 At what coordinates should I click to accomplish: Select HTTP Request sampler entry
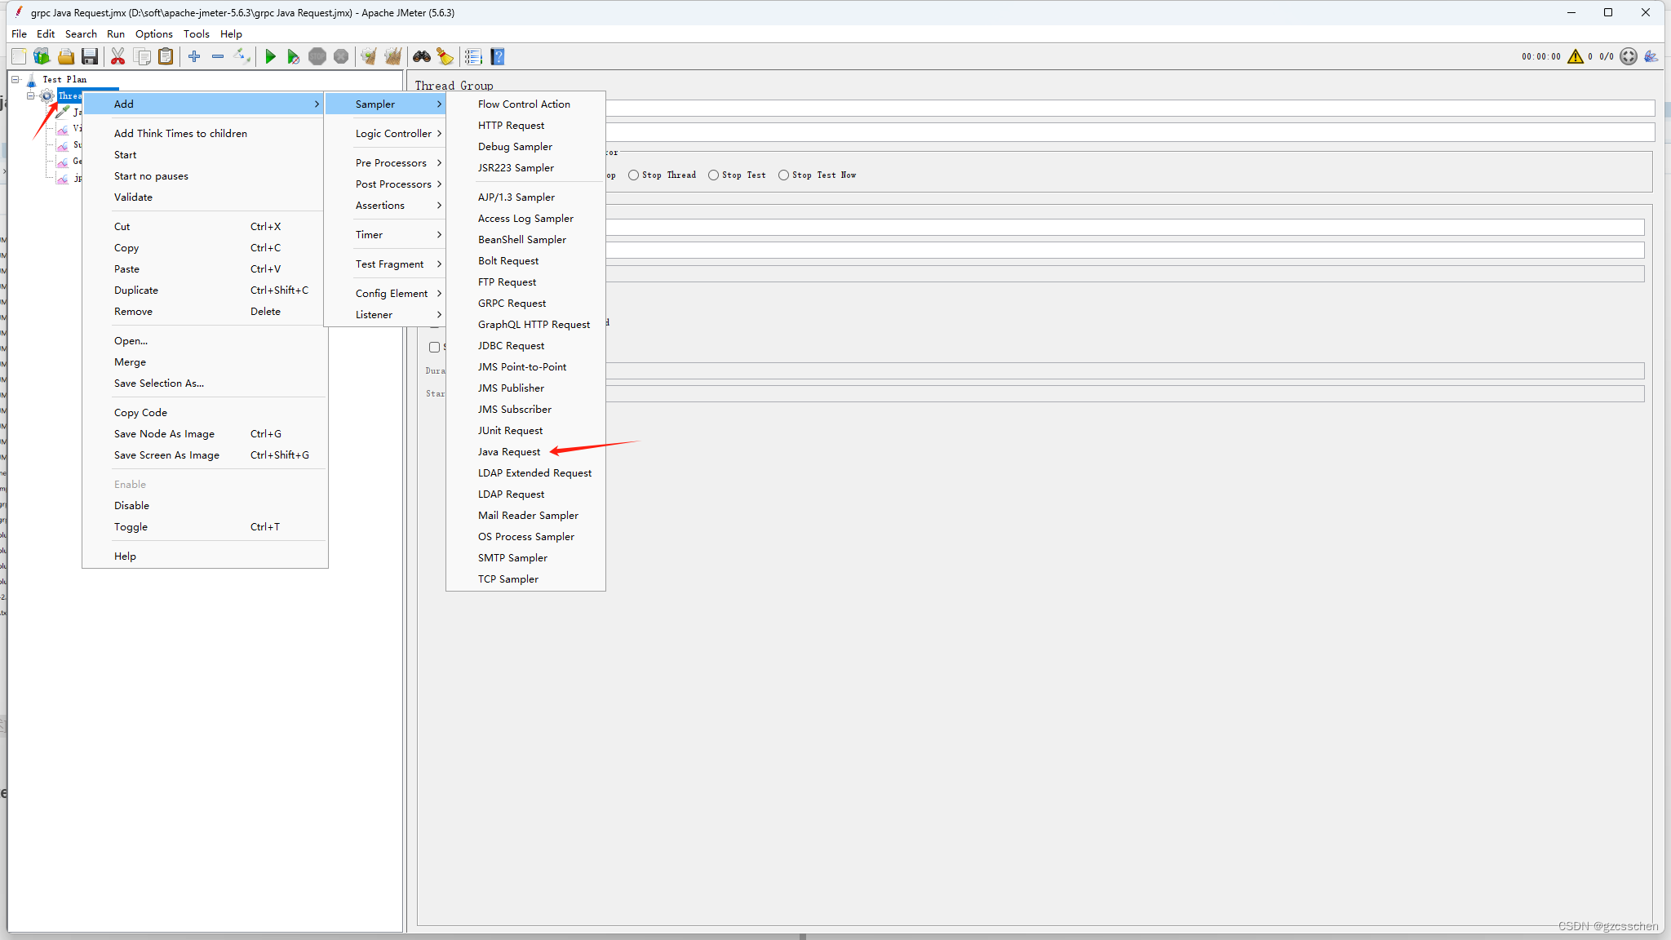(x=511, y=126)
